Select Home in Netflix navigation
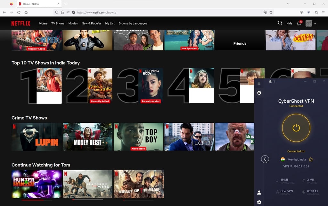This screenshot has height=206, width=328. point(43,23)
